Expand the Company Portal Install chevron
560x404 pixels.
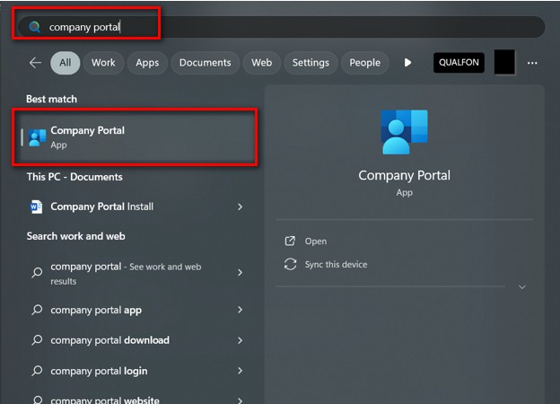[x=240, y=206]
